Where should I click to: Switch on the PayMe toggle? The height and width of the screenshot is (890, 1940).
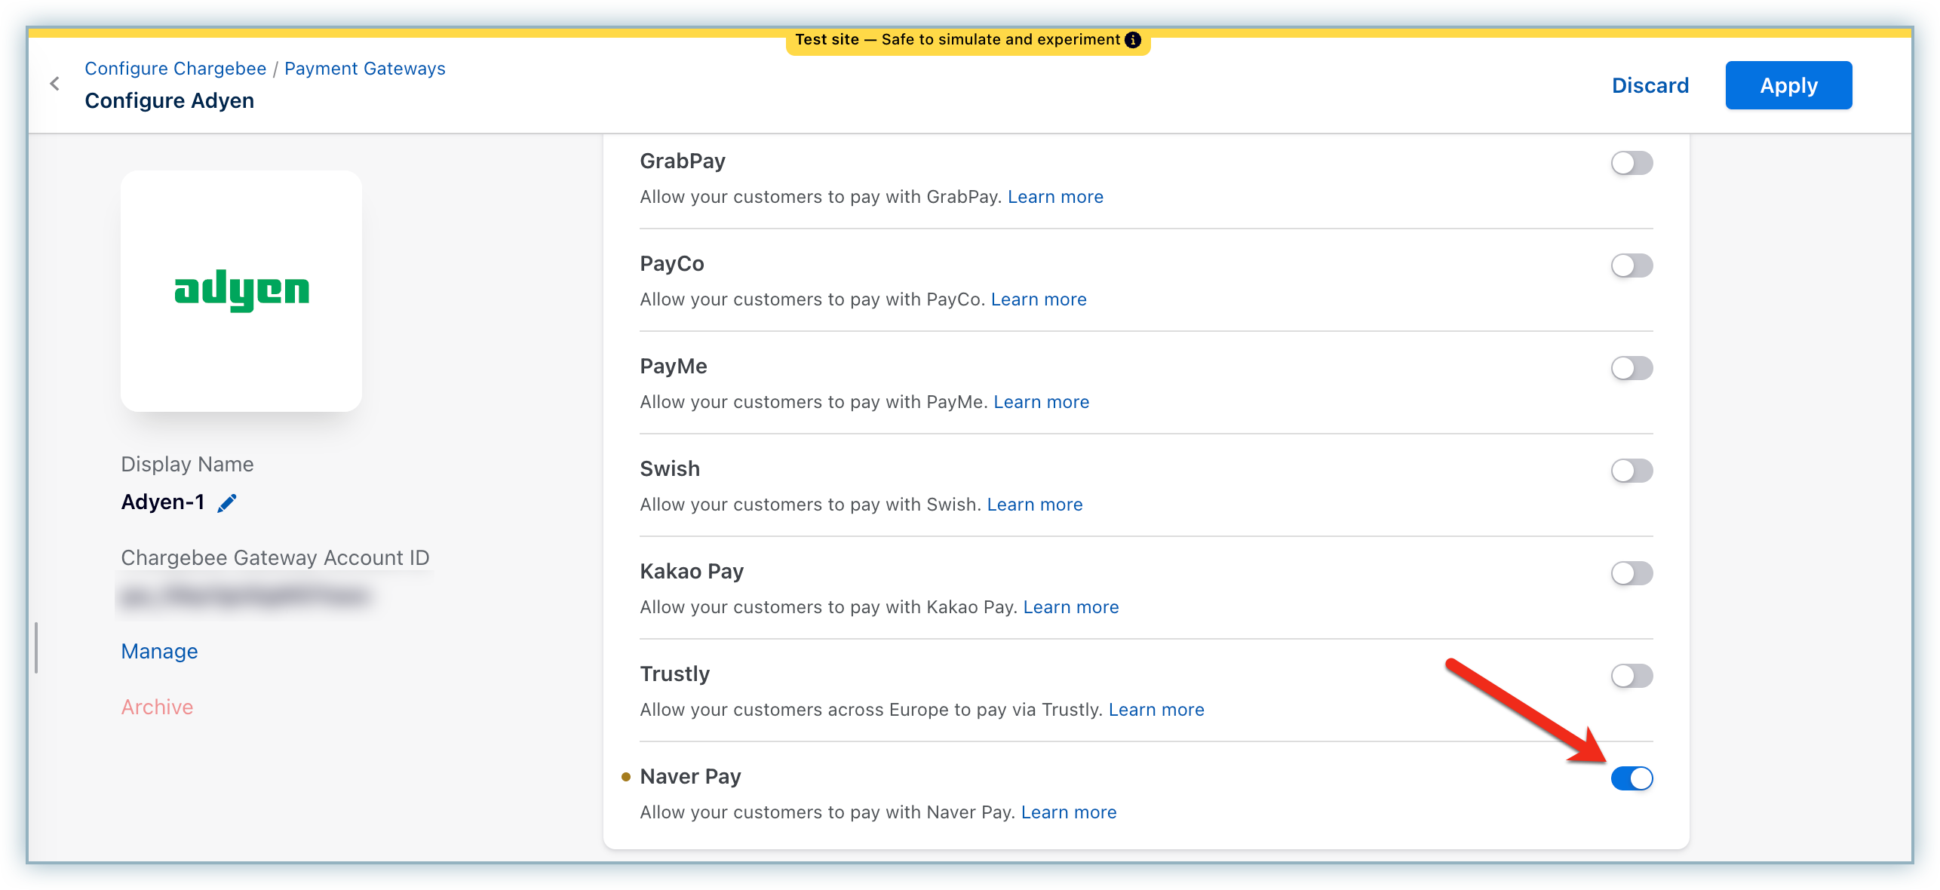click(1632, 368)
